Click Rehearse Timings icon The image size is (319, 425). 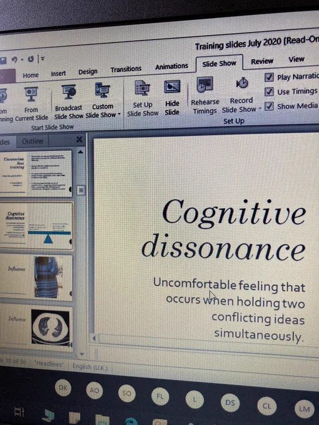click(x=205, y=86)
